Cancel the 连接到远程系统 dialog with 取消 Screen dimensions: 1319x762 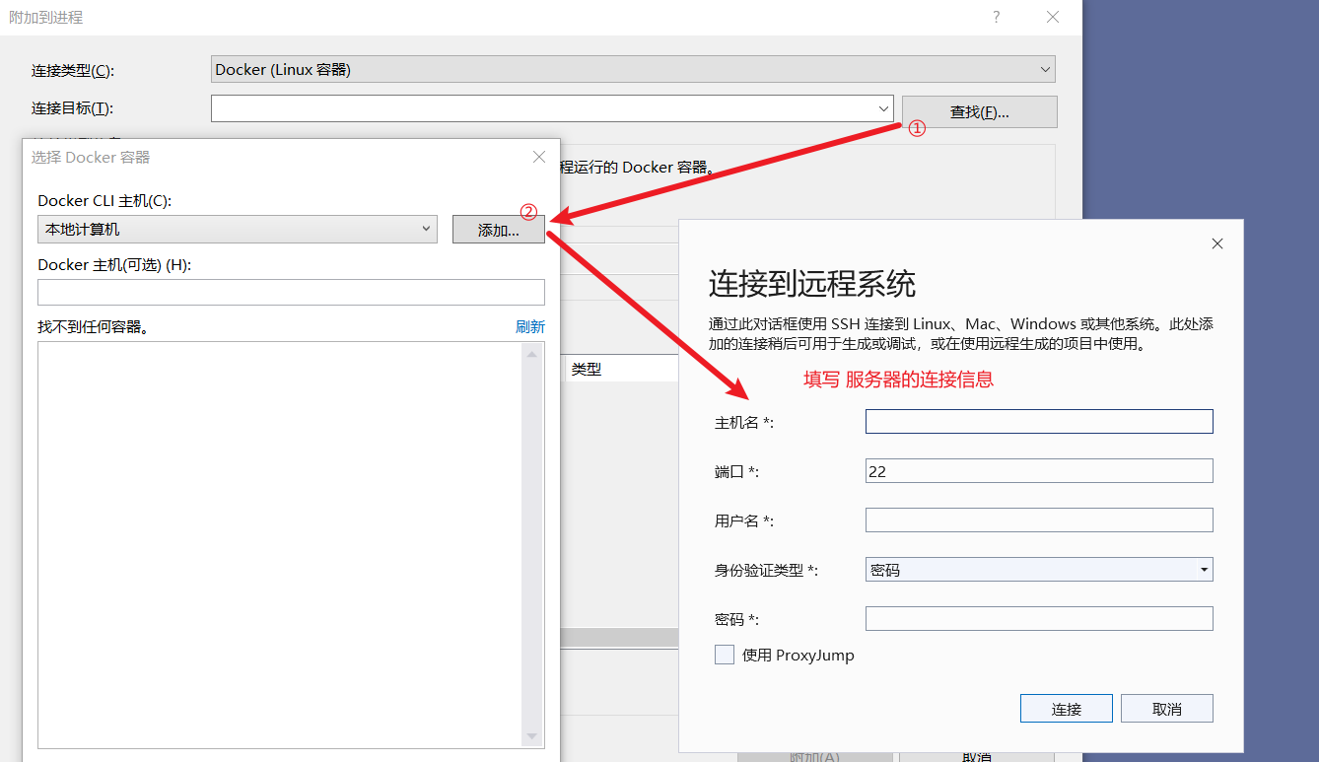(1167, 709)
